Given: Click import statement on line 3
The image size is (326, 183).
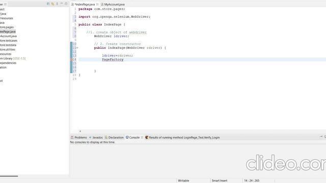Looking at the screenshot, I should point(114,17).
